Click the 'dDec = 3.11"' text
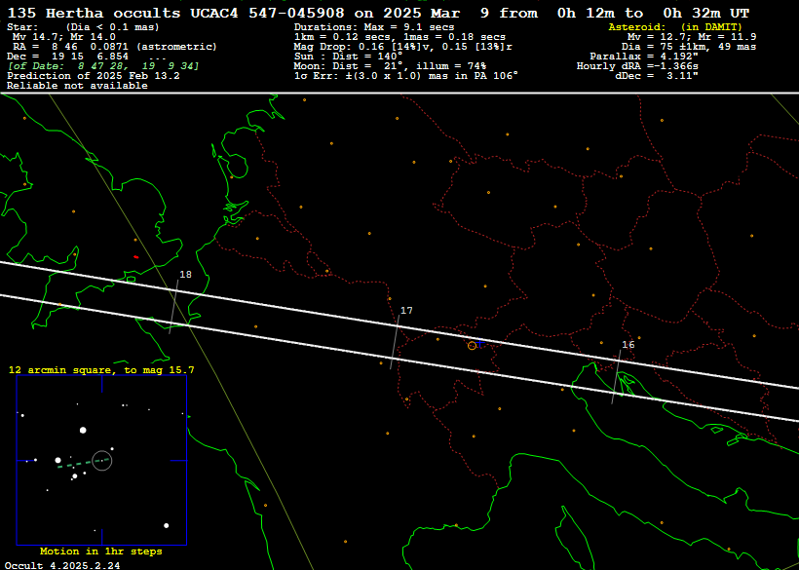The height and width of the screenshot is (570, 799). point(657,75)
